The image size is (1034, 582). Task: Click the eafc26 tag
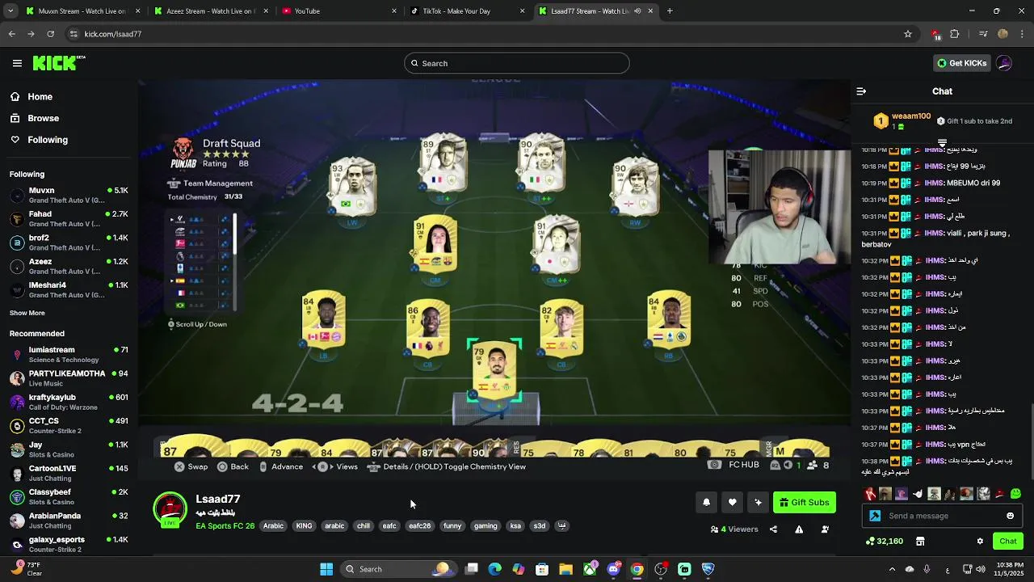pyautogui.click(x=420, y=526)
